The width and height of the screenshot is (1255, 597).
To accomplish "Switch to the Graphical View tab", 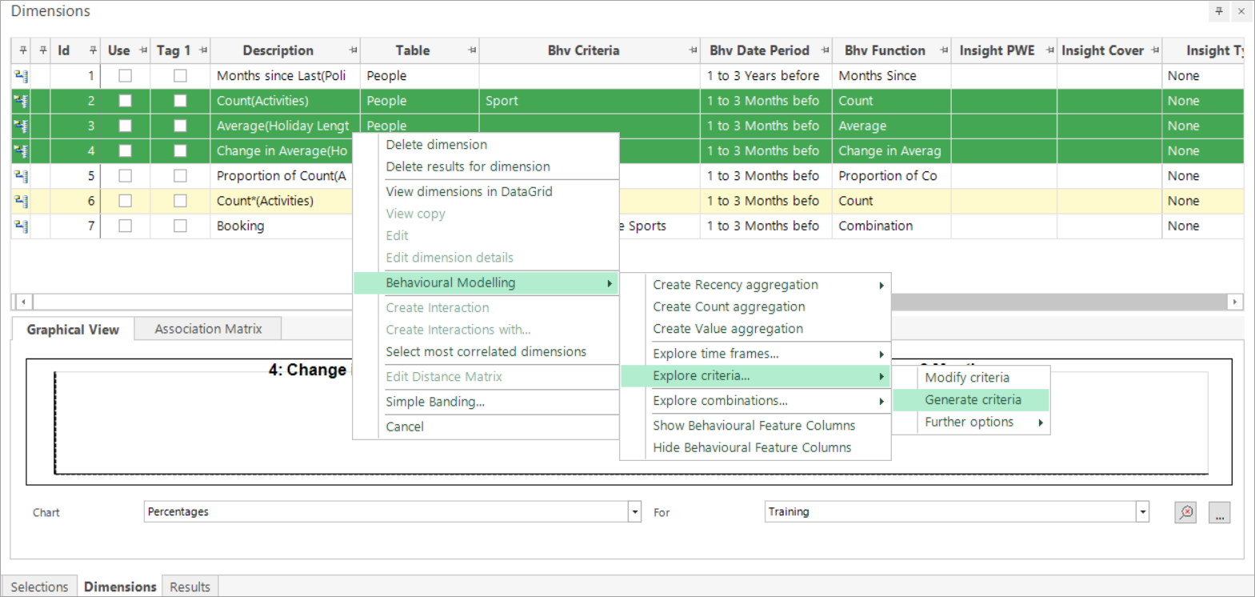I will click(73, 330).
